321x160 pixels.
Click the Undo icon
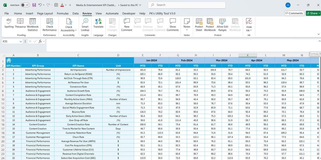(40, 5)
